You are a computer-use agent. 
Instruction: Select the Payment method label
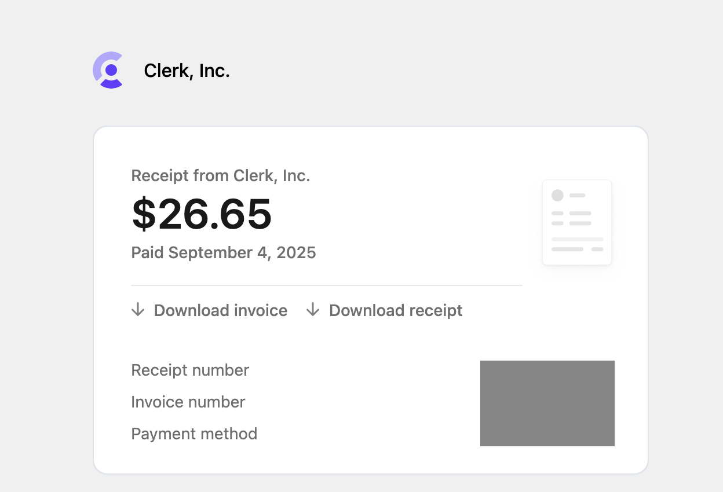coord(194,434)
